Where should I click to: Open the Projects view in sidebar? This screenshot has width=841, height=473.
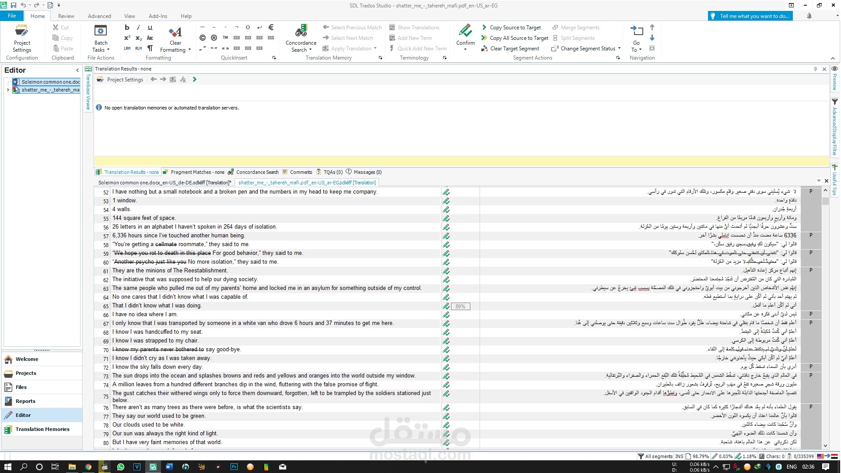(42, 373)
